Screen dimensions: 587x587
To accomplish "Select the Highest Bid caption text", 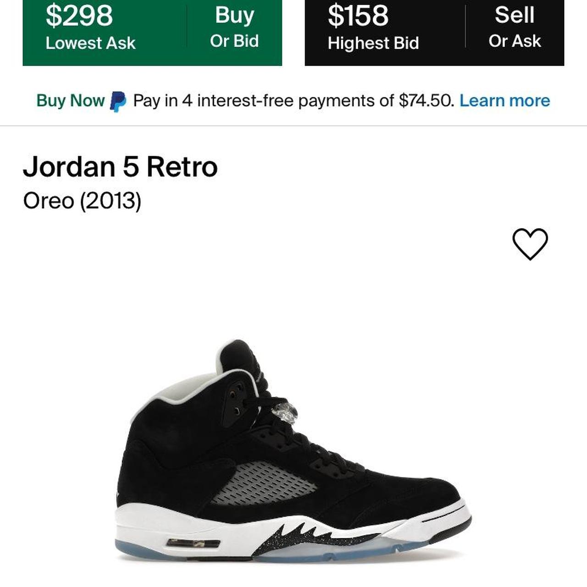I will click(373, 44).
